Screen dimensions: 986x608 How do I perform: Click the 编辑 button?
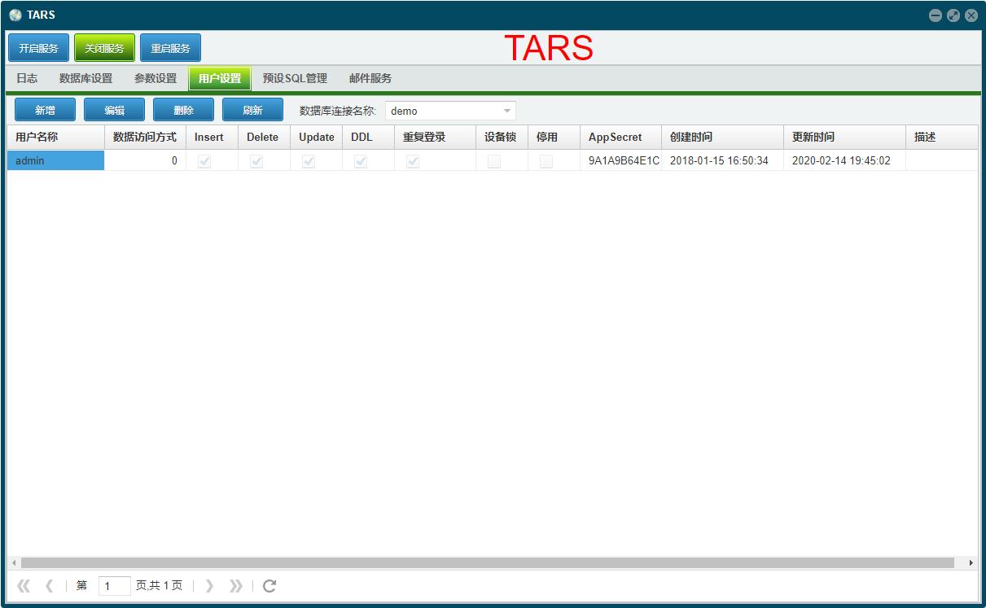pyautogui.click(x=114, y=110)
